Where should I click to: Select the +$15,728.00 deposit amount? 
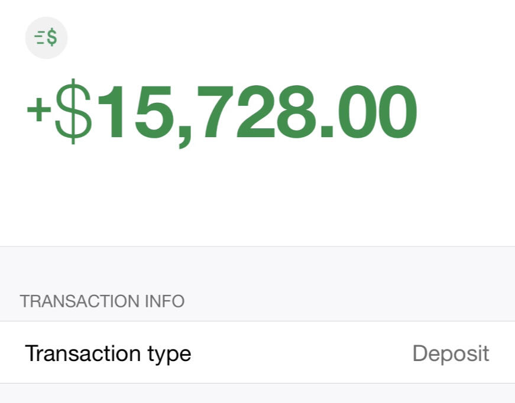pyautogui.click(x=222, y=112)
